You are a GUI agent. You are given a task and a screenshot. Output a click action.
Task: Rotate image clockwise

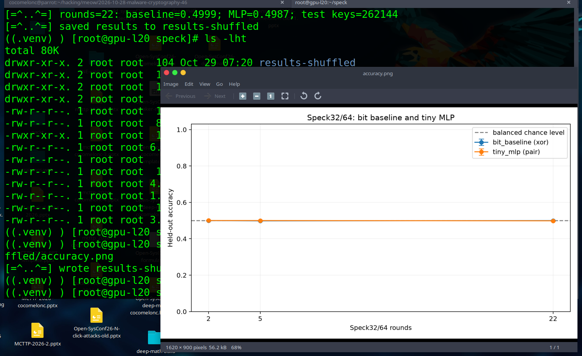tap(318, 96)
